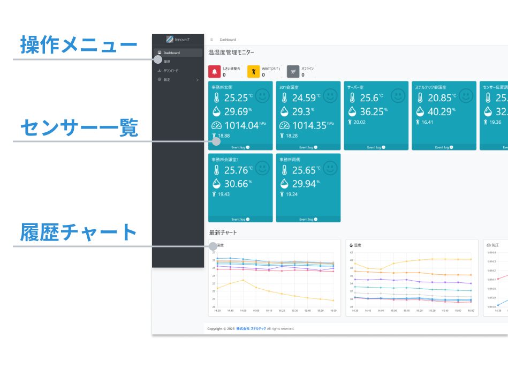The image size is (508, 368).
Task: Open the ダウンロード sidebar menu item
Action: (178, 71)
